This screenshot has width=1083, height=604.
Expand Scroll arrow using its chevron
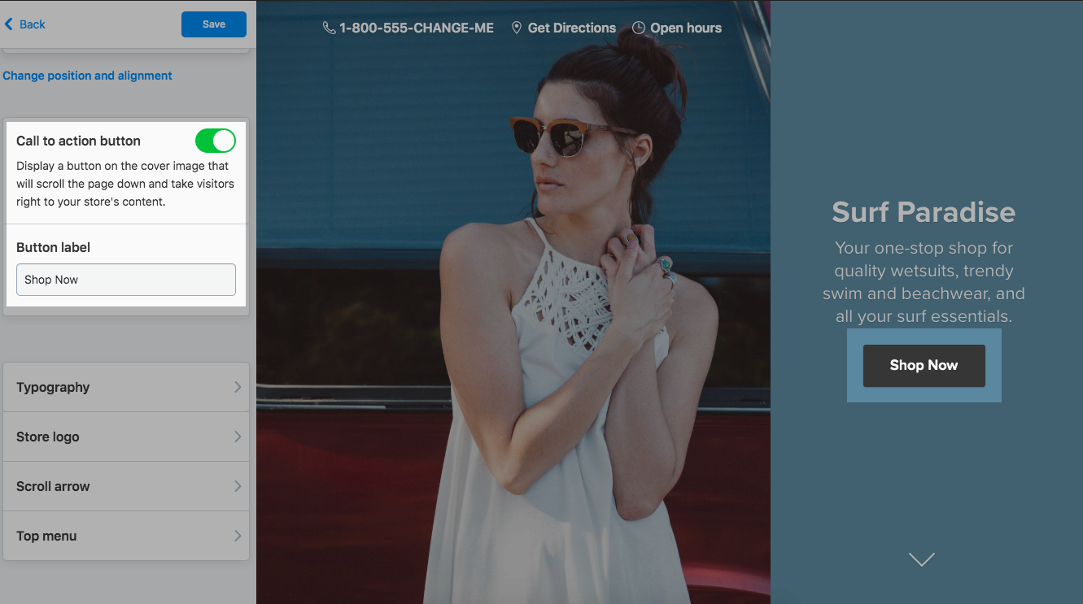pyautogui.click(x=238, y=486)
